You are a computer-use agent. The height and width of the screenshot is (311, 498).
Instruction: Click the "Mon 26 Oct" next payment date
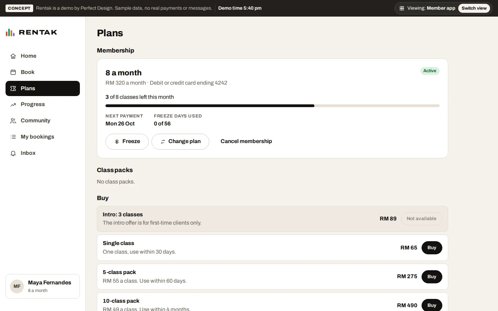[x=120, y=124]
